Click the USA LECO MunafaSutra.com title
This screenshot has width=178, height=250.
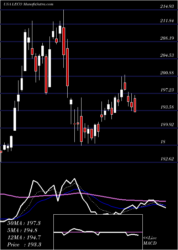[x=28, y=4]
